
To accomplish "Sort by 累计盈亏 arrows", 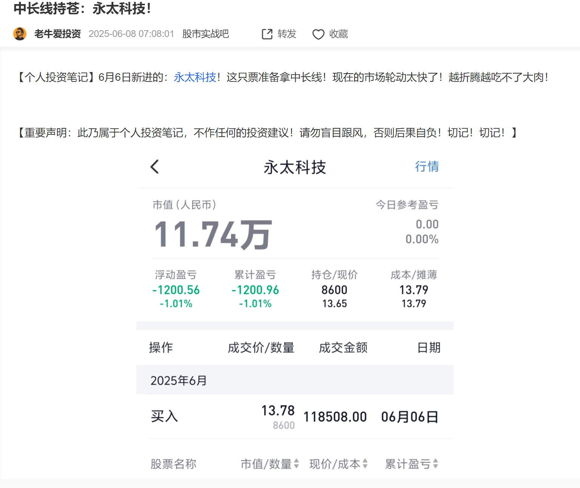I will click(435, 463).
